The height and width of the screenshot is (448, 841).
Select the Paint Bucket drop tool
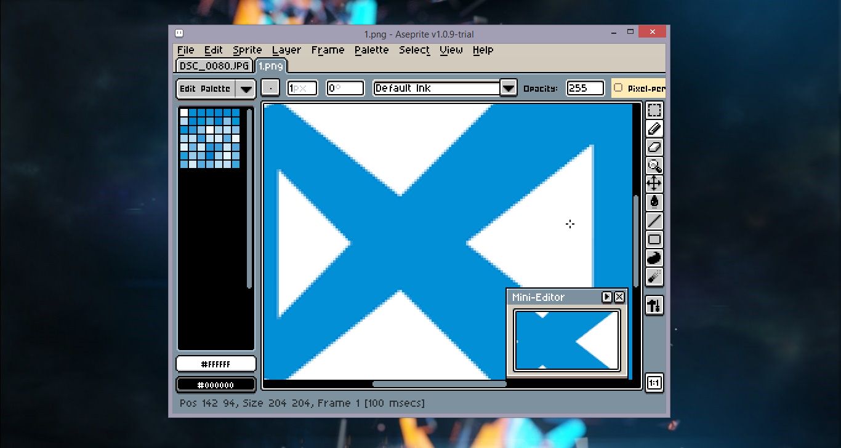pos(654,202)
